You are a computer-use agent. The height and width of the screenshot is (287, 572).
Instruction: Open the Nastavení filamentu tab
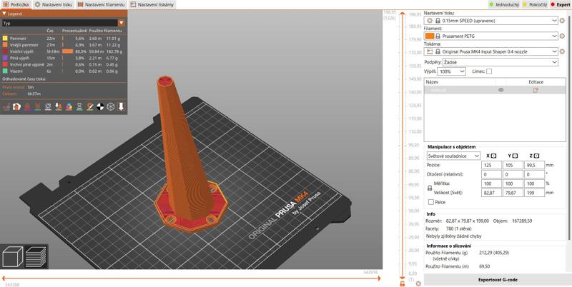click(x=101, y=5)
